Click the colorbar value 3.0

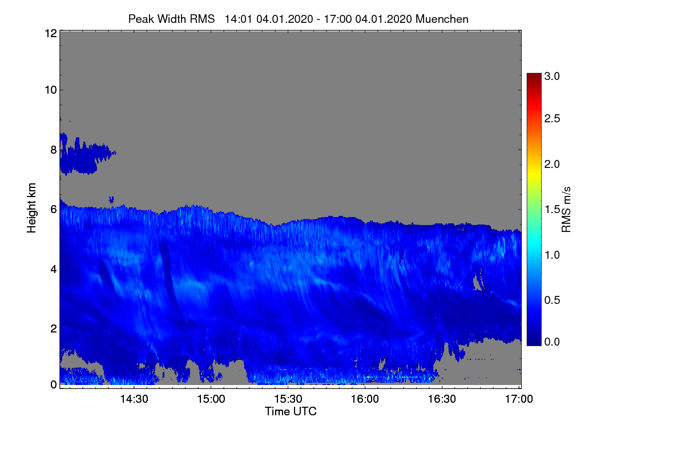click(553, 76)
